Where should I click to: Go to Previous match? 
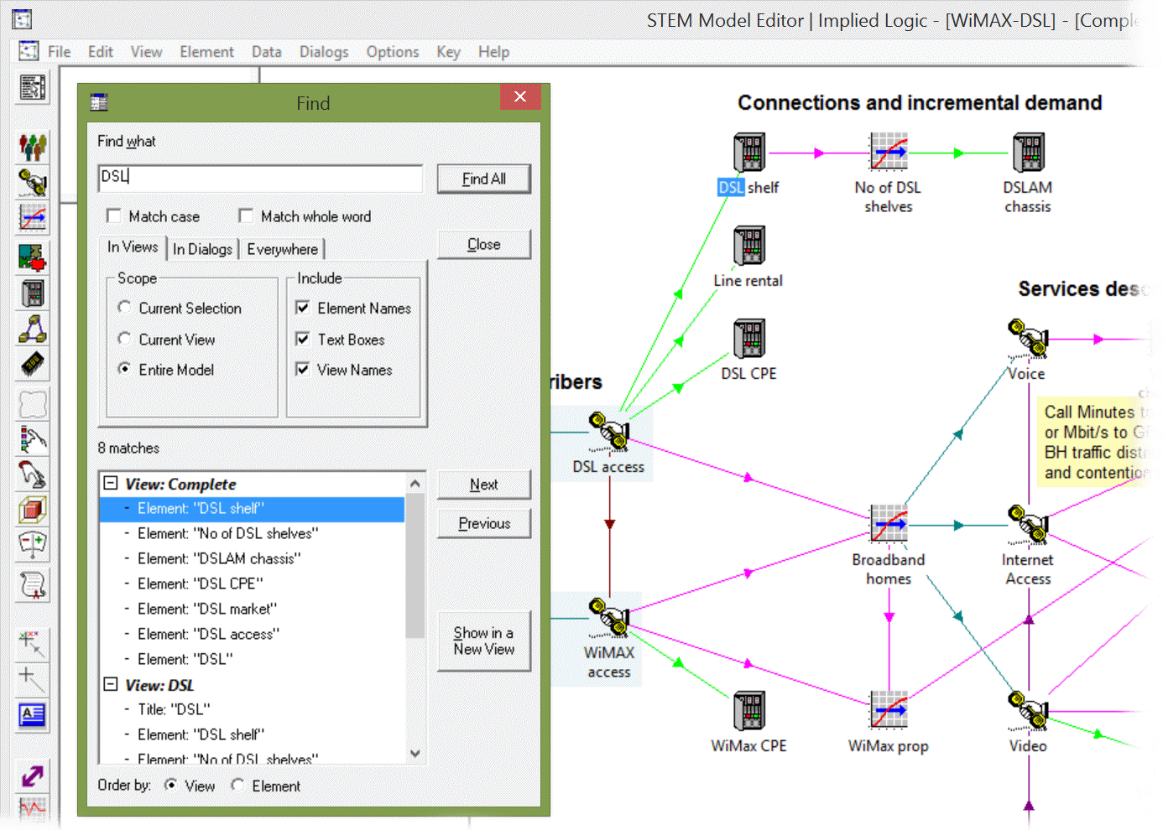click(484, 523)
